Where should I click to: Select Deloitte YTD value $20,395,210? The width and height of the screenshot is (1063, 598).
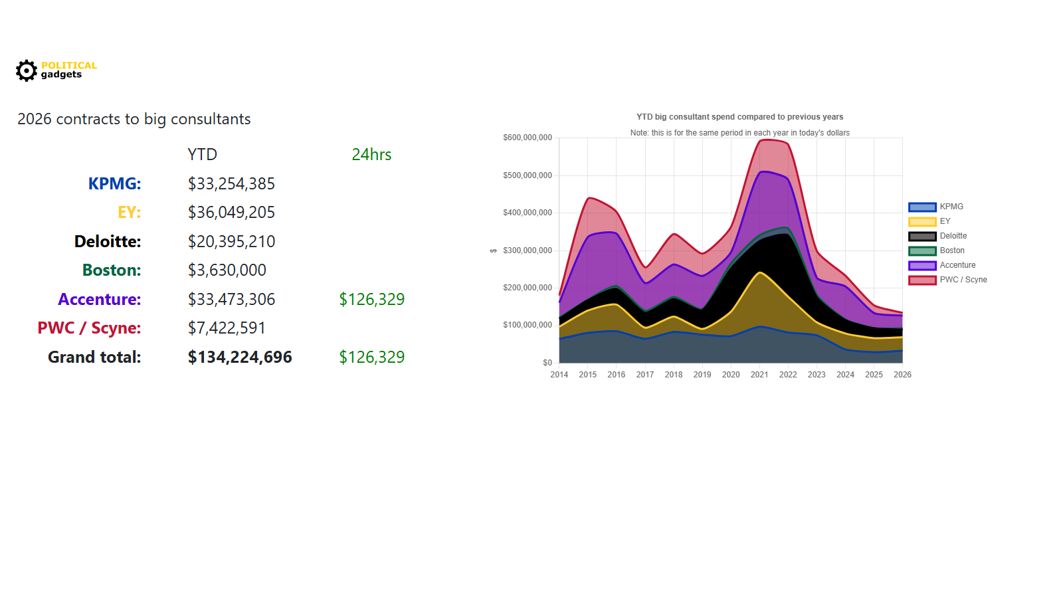tap(231, 241)
